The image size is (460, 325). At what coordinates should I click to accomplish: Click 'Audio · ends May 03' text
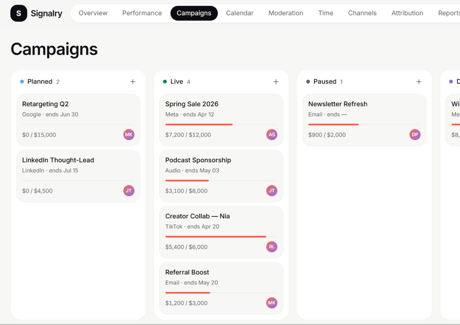click(192, 171)
